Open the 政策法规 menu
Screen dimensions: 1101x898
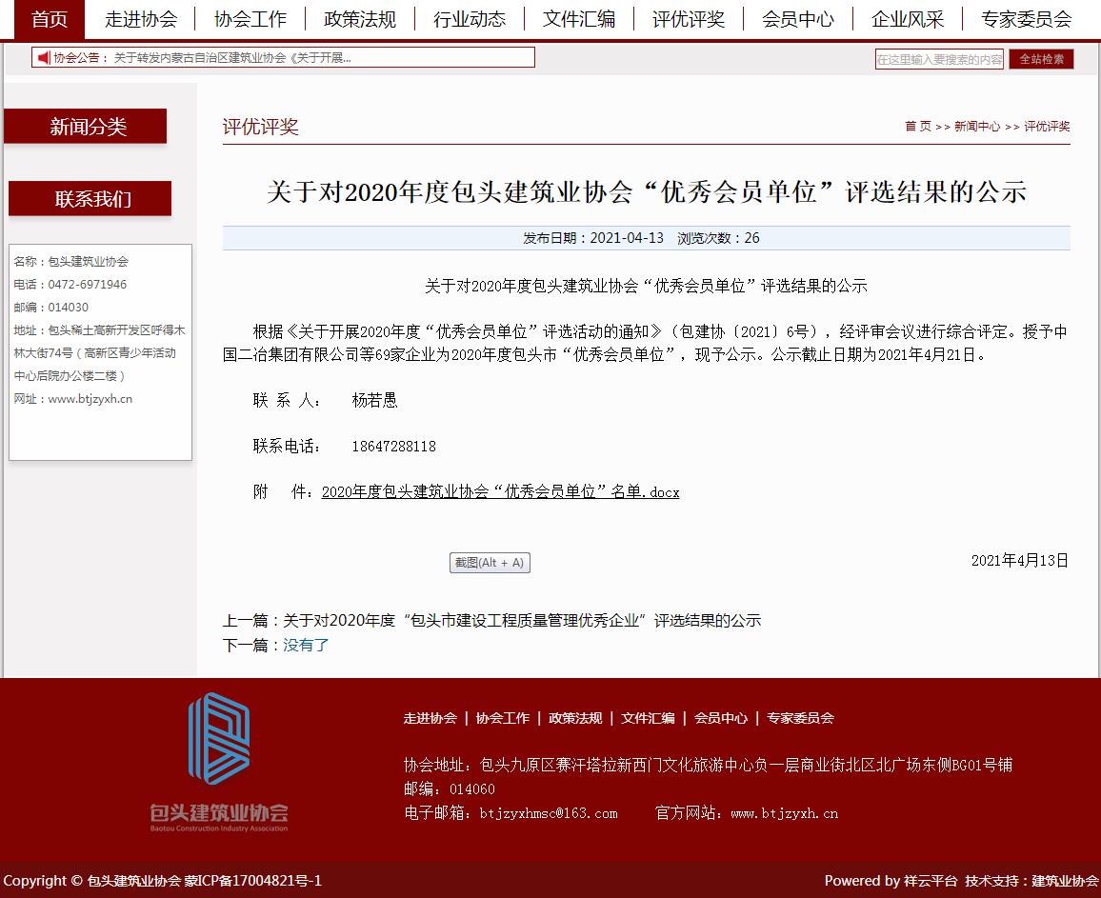[x=360, y=19]
